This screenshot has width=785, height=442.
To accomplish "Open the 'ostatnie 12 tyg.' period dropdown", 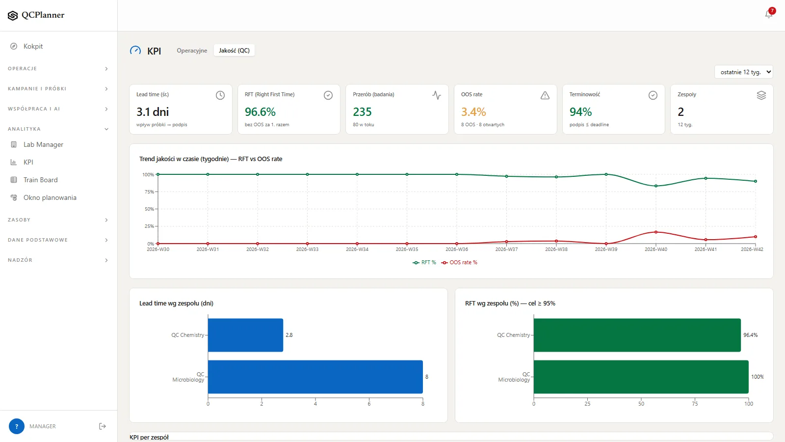I will pos(744,72).
